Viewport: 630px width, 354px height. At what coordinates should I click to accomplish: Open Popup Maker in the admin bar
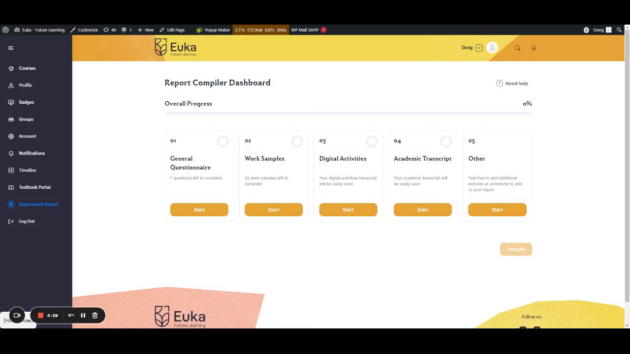213,30
